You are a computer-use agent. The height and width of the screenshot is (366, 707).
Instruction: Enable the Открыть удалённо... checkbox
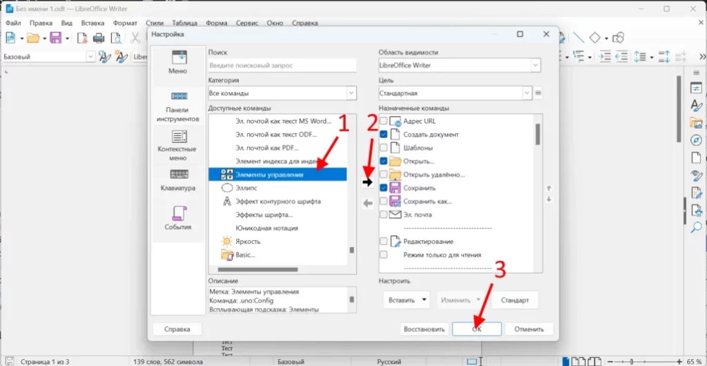tap(384, 174)
